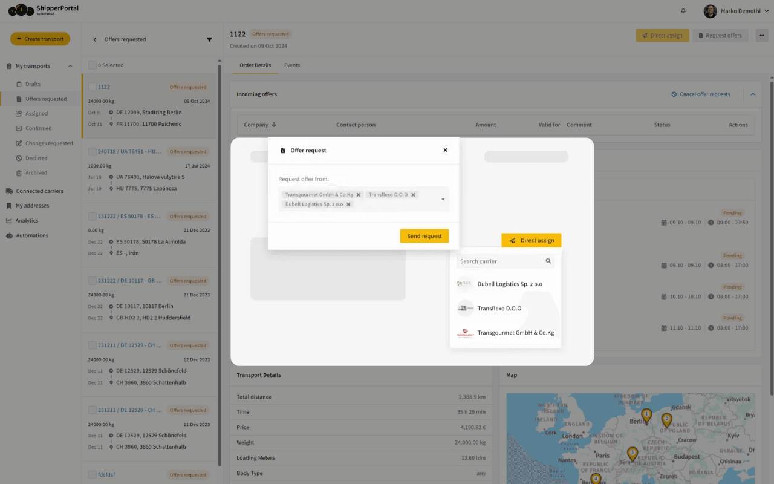Remove Transflexo D.O.O from selected carriers

click(413, 194)
